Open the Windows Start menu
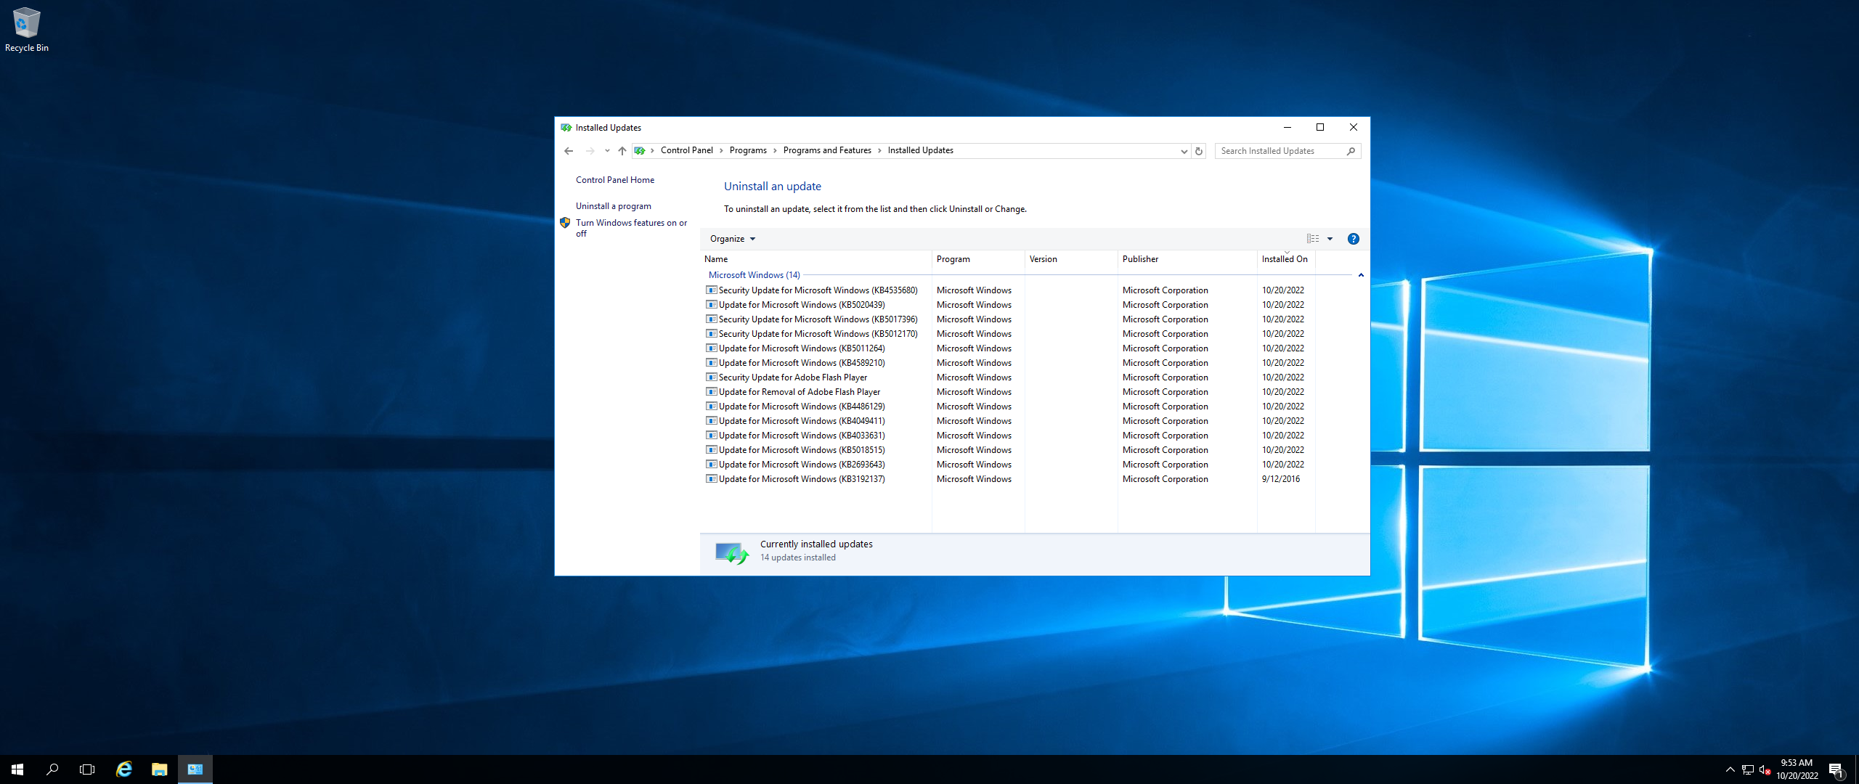Screen dimensions: 1859x784 coord(17,769)
